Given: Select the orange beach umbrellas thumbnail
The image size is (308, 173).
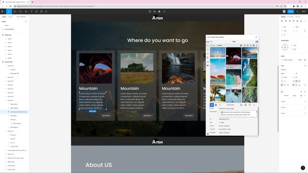Looking at the screenshot, I should [x=218, y=71].
